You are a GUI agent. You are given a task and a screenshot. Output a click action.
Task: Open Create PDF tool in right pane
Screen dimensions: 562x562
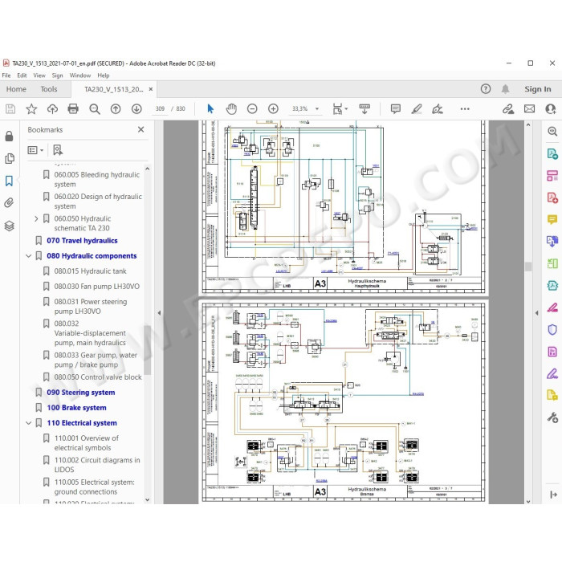point(552,198)
